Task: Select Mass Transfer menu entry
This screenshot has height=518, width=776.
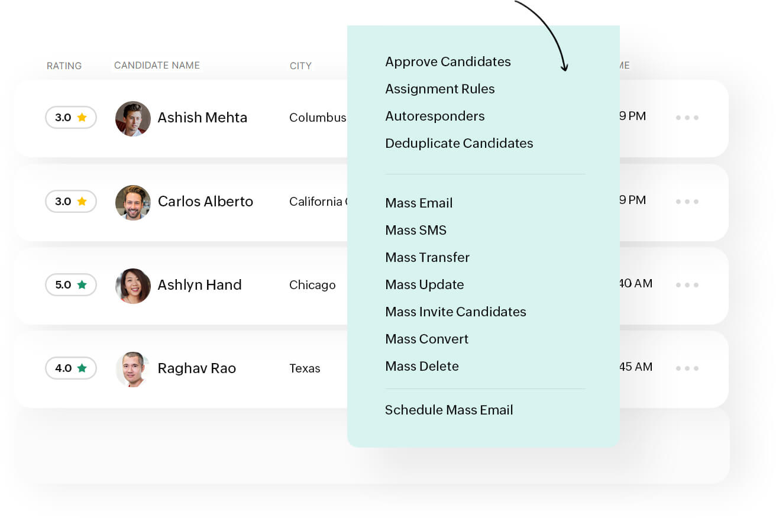Action: tap(427, 258)
